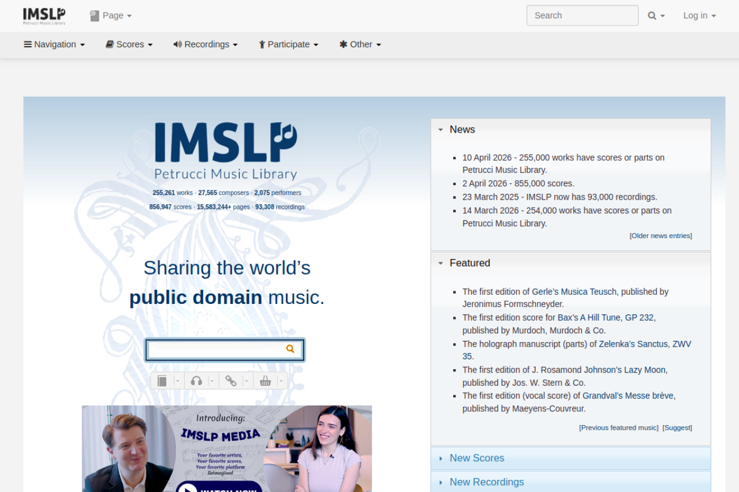Click the orange magnifier search icon
Viewport: 739px width, 492px height.
click(x=290, y=349)
